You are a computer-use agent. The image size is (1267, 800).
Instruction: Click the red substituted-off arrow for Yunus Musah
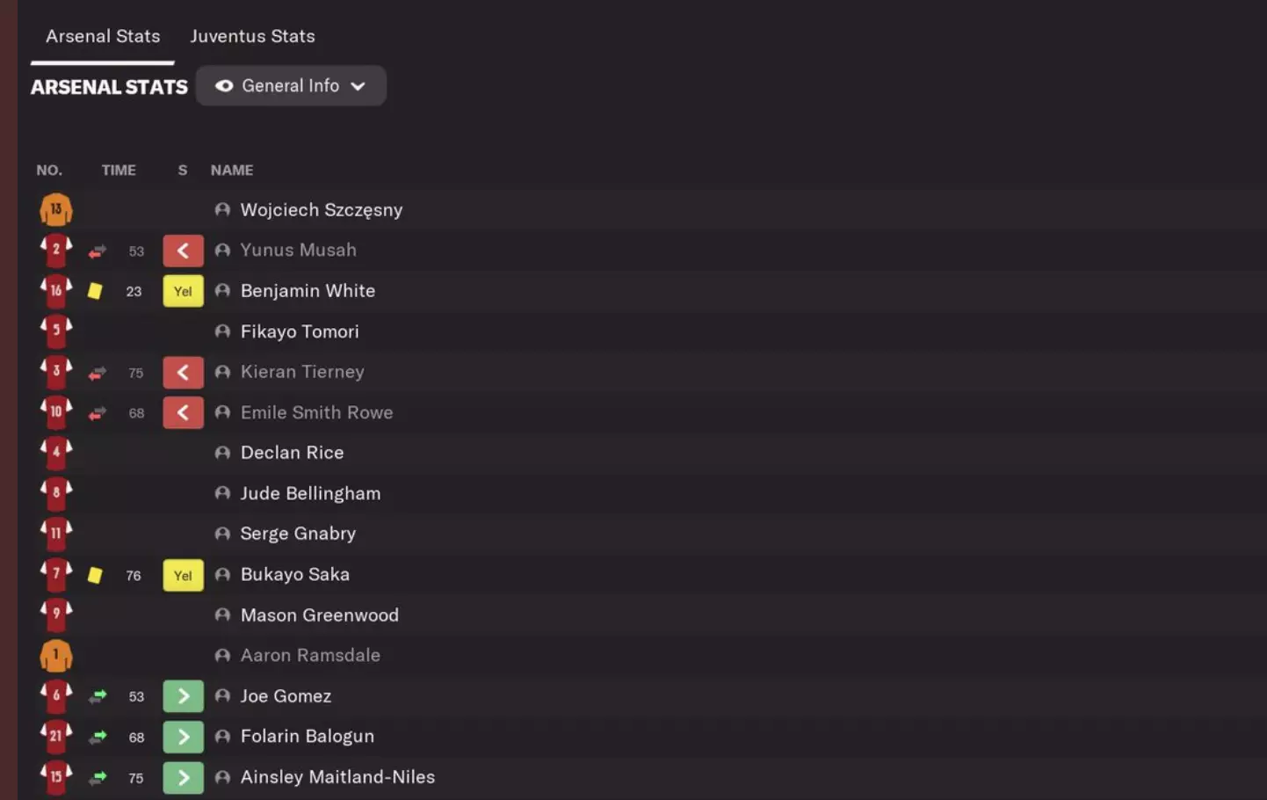(x=183, y=251)
